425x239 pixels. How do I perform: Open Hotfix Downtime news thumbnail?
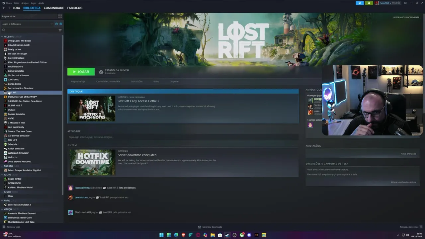click(92, 162)
